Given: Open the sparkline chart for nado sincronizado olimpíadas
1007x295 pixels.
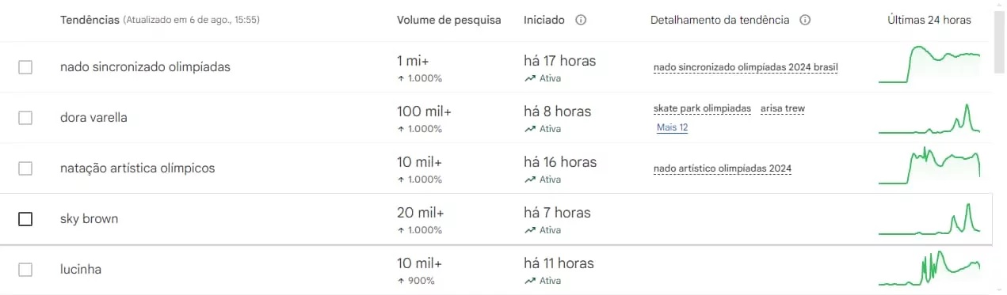Looking at the screenshot, I should click(929, 65).
